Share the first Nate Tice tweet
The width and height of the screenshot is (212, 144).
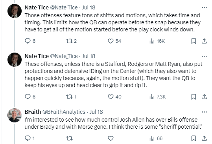pyautogui.click(x=204, y=41)
